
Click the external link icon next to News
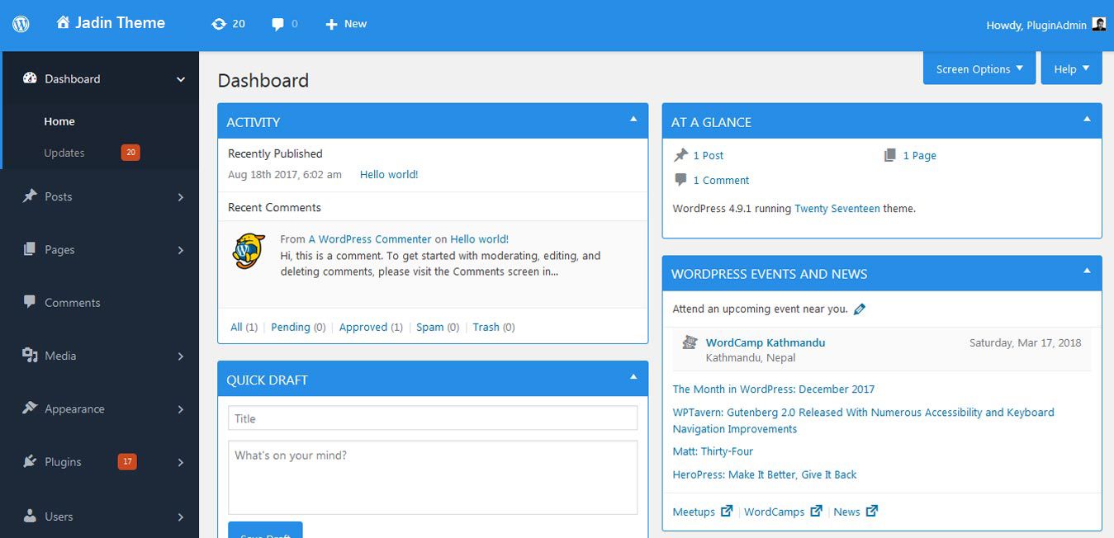pyautogui.click(x=872, y=511)
